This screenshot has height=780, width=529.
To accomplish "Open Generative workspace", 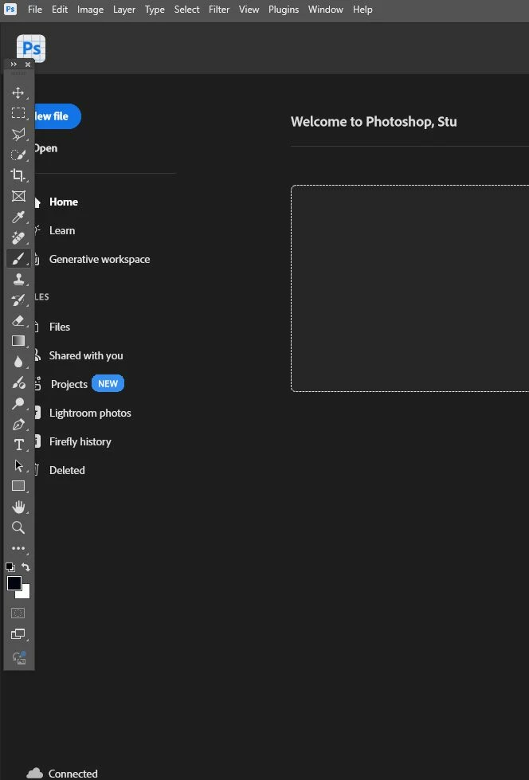I will pos(99,259).
